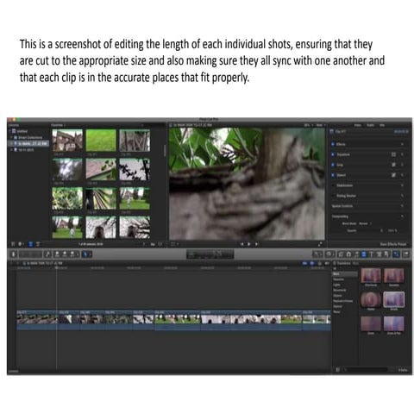414x414 pixels.
Task: Click the browser gear action icon
Action: tap(21, 244)
